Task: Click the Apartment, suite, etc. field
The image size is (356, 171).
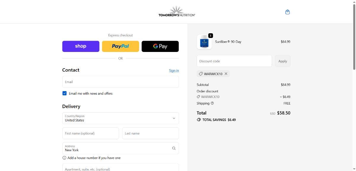Action: [x=120, y=168]
